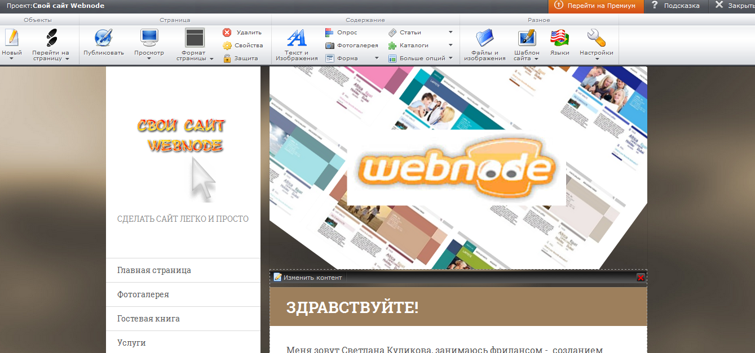Click the Каталоги icon
The height and width of the screenshot is (353, 755).
tap(392, 46)
